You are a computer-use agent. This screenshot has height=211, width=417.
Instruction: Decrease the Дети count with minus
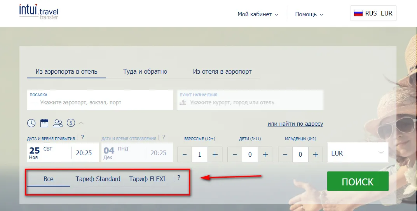(x=235, y=154)
